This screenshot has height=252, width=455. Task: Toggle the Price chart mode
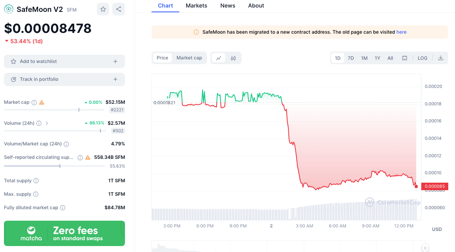coord(162,58)
